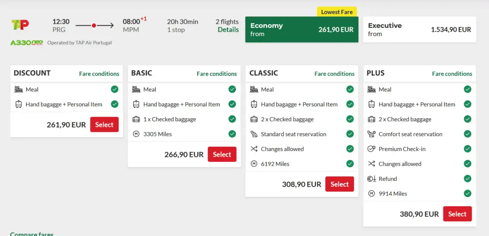489x236 pixels.
Task: Click the changes allowed shuffle icon in CLASSIC
Action: pos(254,149)
